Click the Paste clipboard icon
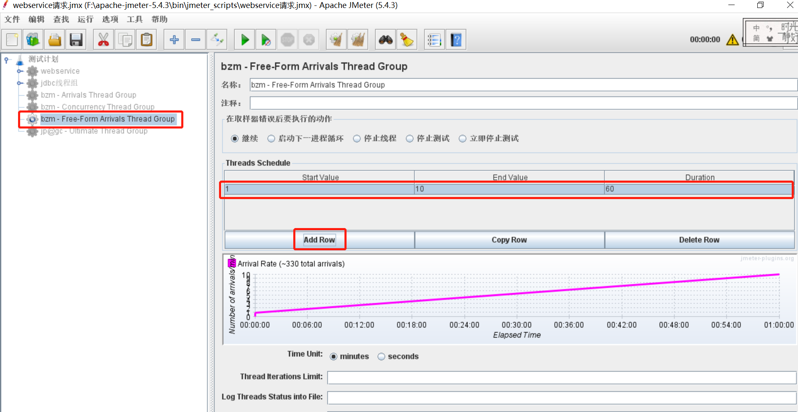798x412 pixels. (x=146, y=40)
